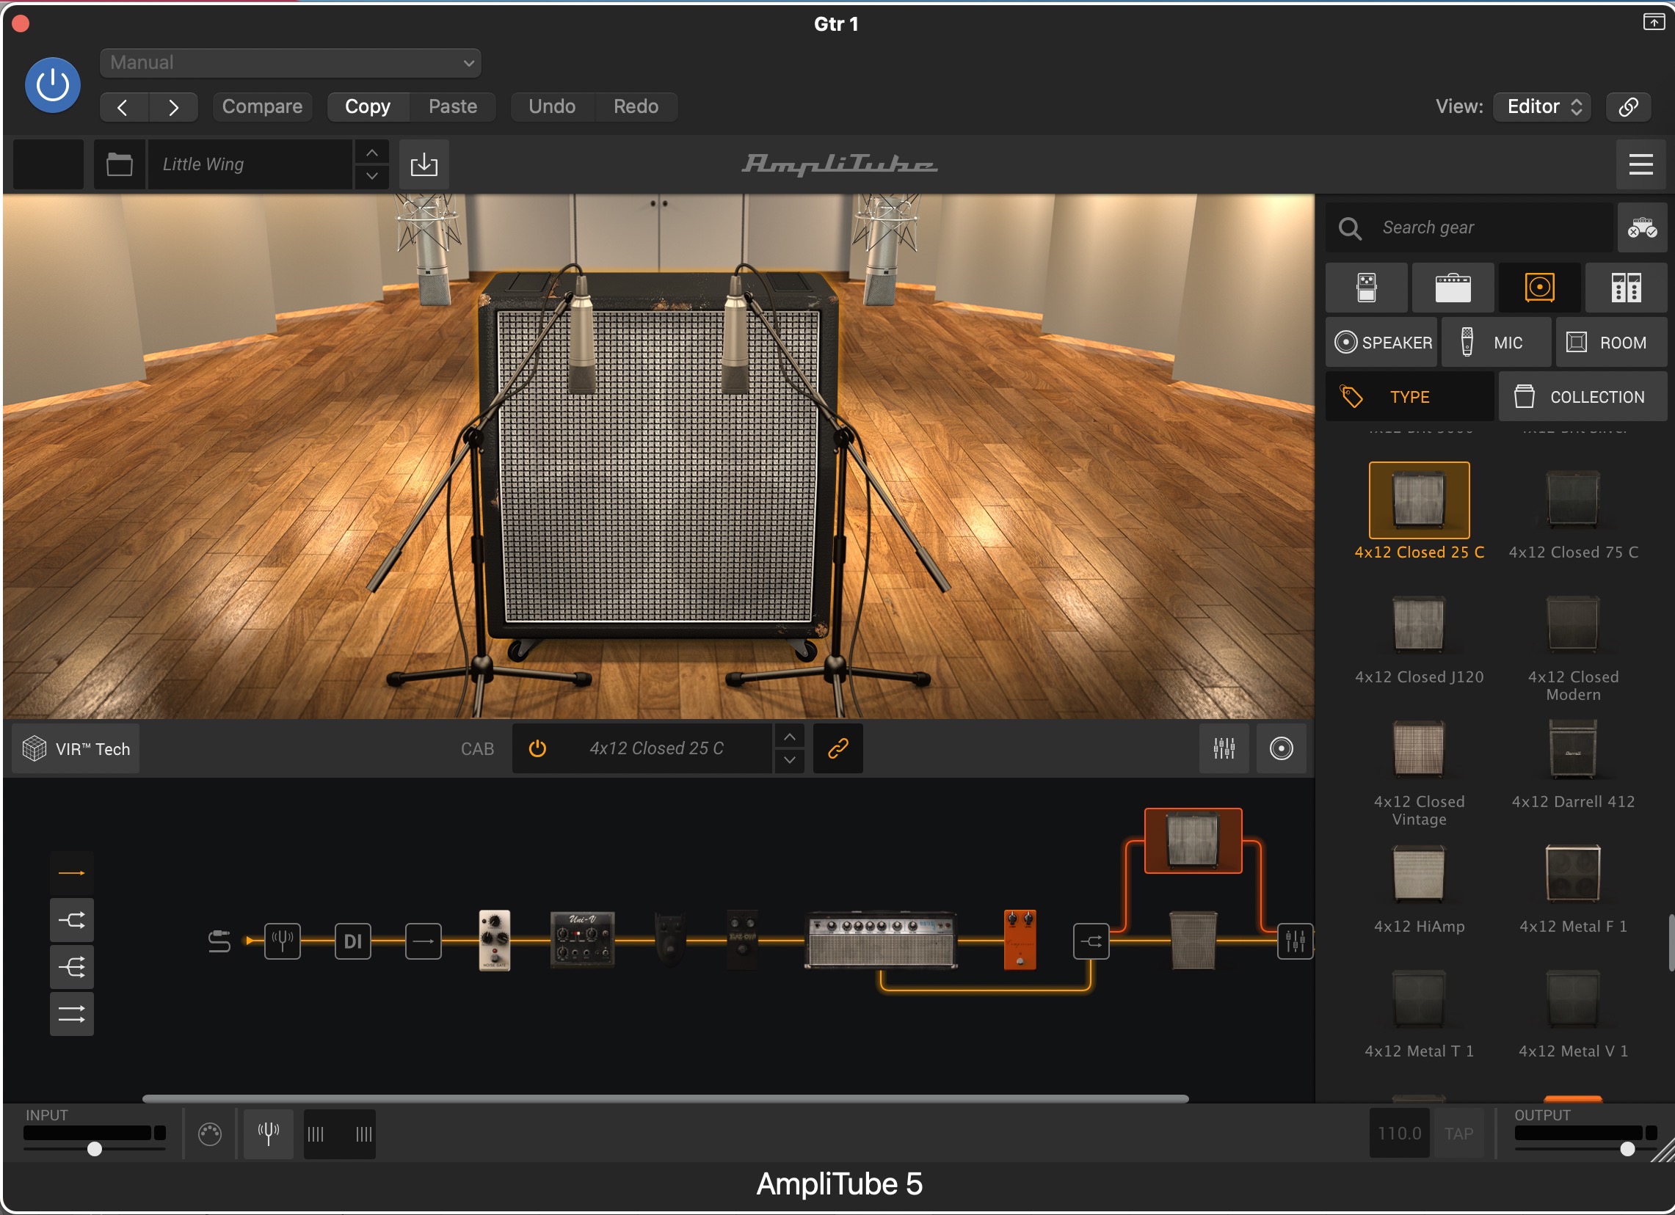Select the amp head in signal chain
The height and width of the screenshot is (1215, 1675).
click(881, 941)
